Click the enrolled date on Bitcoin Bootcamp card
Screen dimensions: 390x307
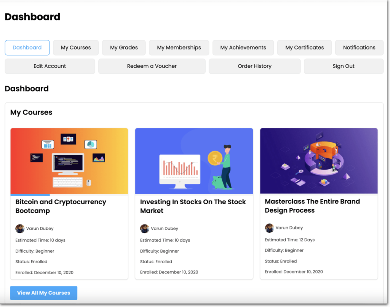pos(44,272)
